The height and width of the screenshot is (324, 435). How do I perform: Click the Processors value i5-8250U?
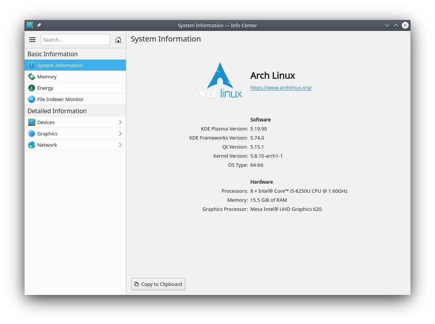[x=299, y=191]
